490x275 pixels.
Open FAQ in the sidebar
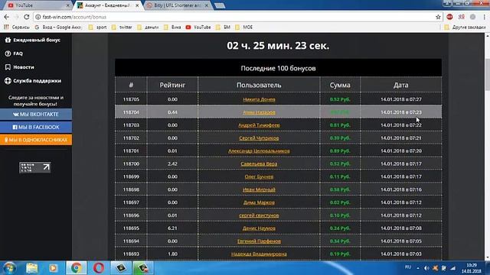(x=14, y=53)
